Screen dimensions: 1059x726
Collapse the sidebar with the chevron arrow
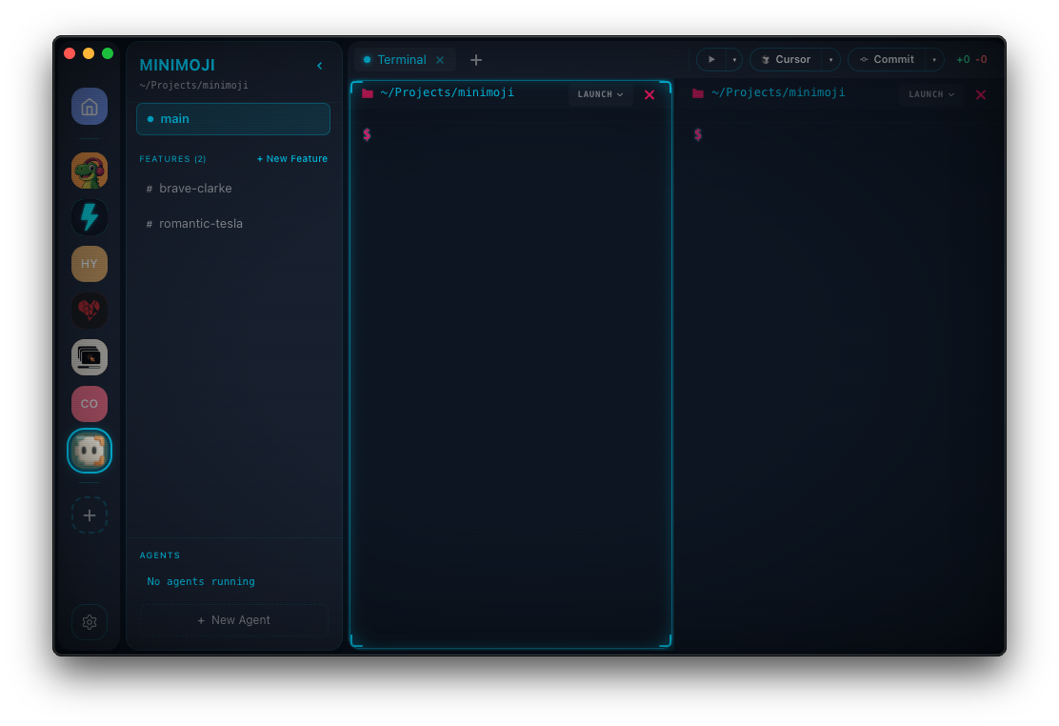pyautogui.click(x=319, y=65)
